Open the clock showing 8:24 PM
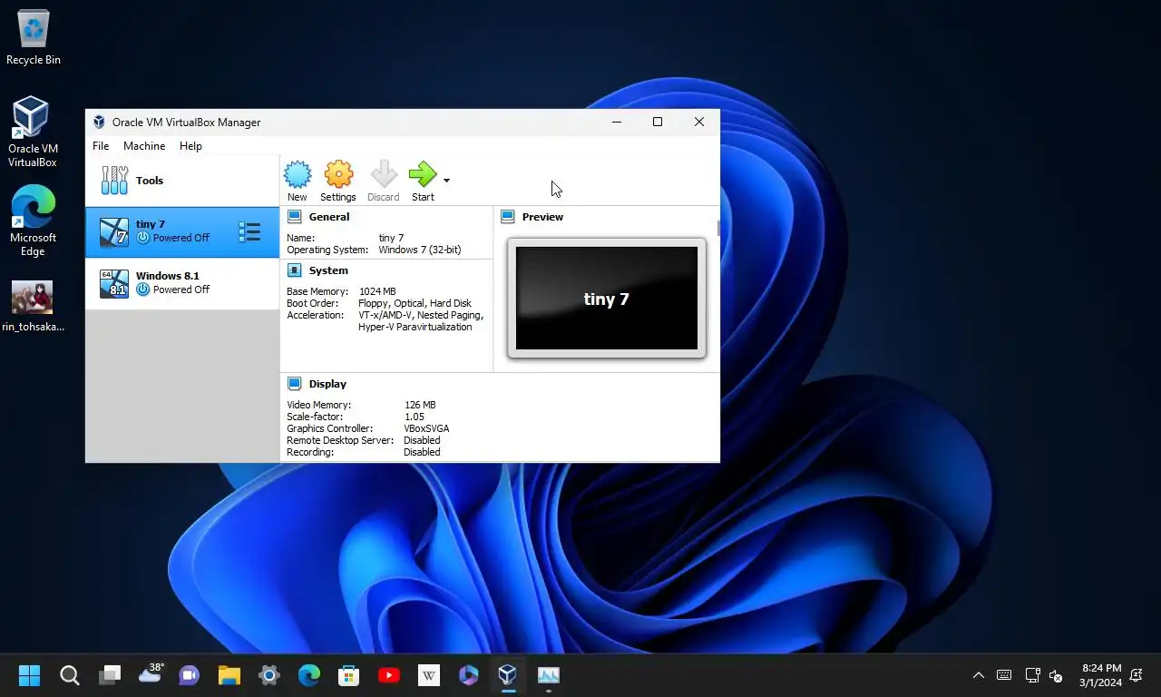 click(x=1101, y=675)
